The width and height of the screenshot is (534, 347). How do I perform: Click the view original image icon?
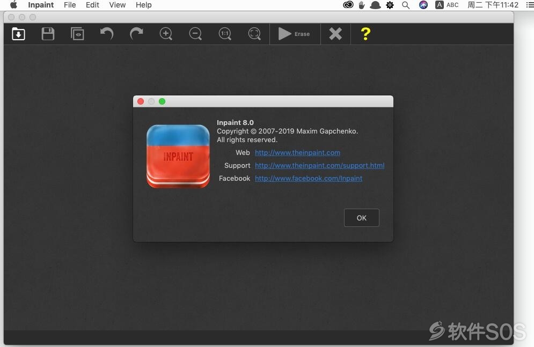(x=77, y=34)
